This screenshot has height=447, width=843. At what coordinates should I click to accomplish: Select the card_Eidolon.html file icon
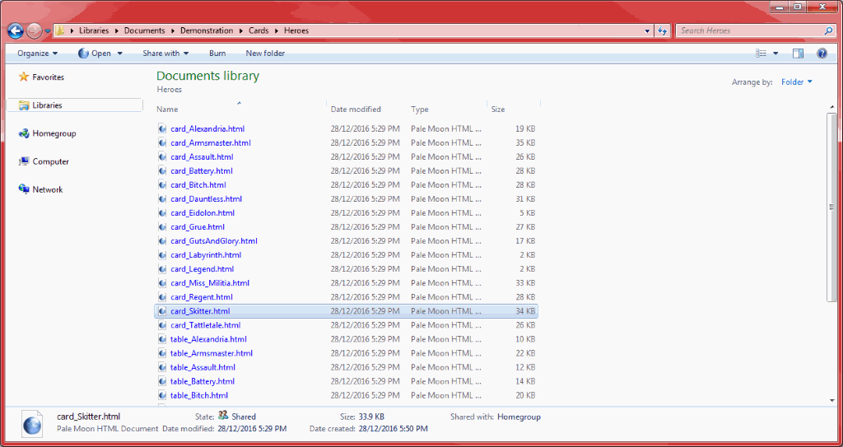[x=162, y=213]
